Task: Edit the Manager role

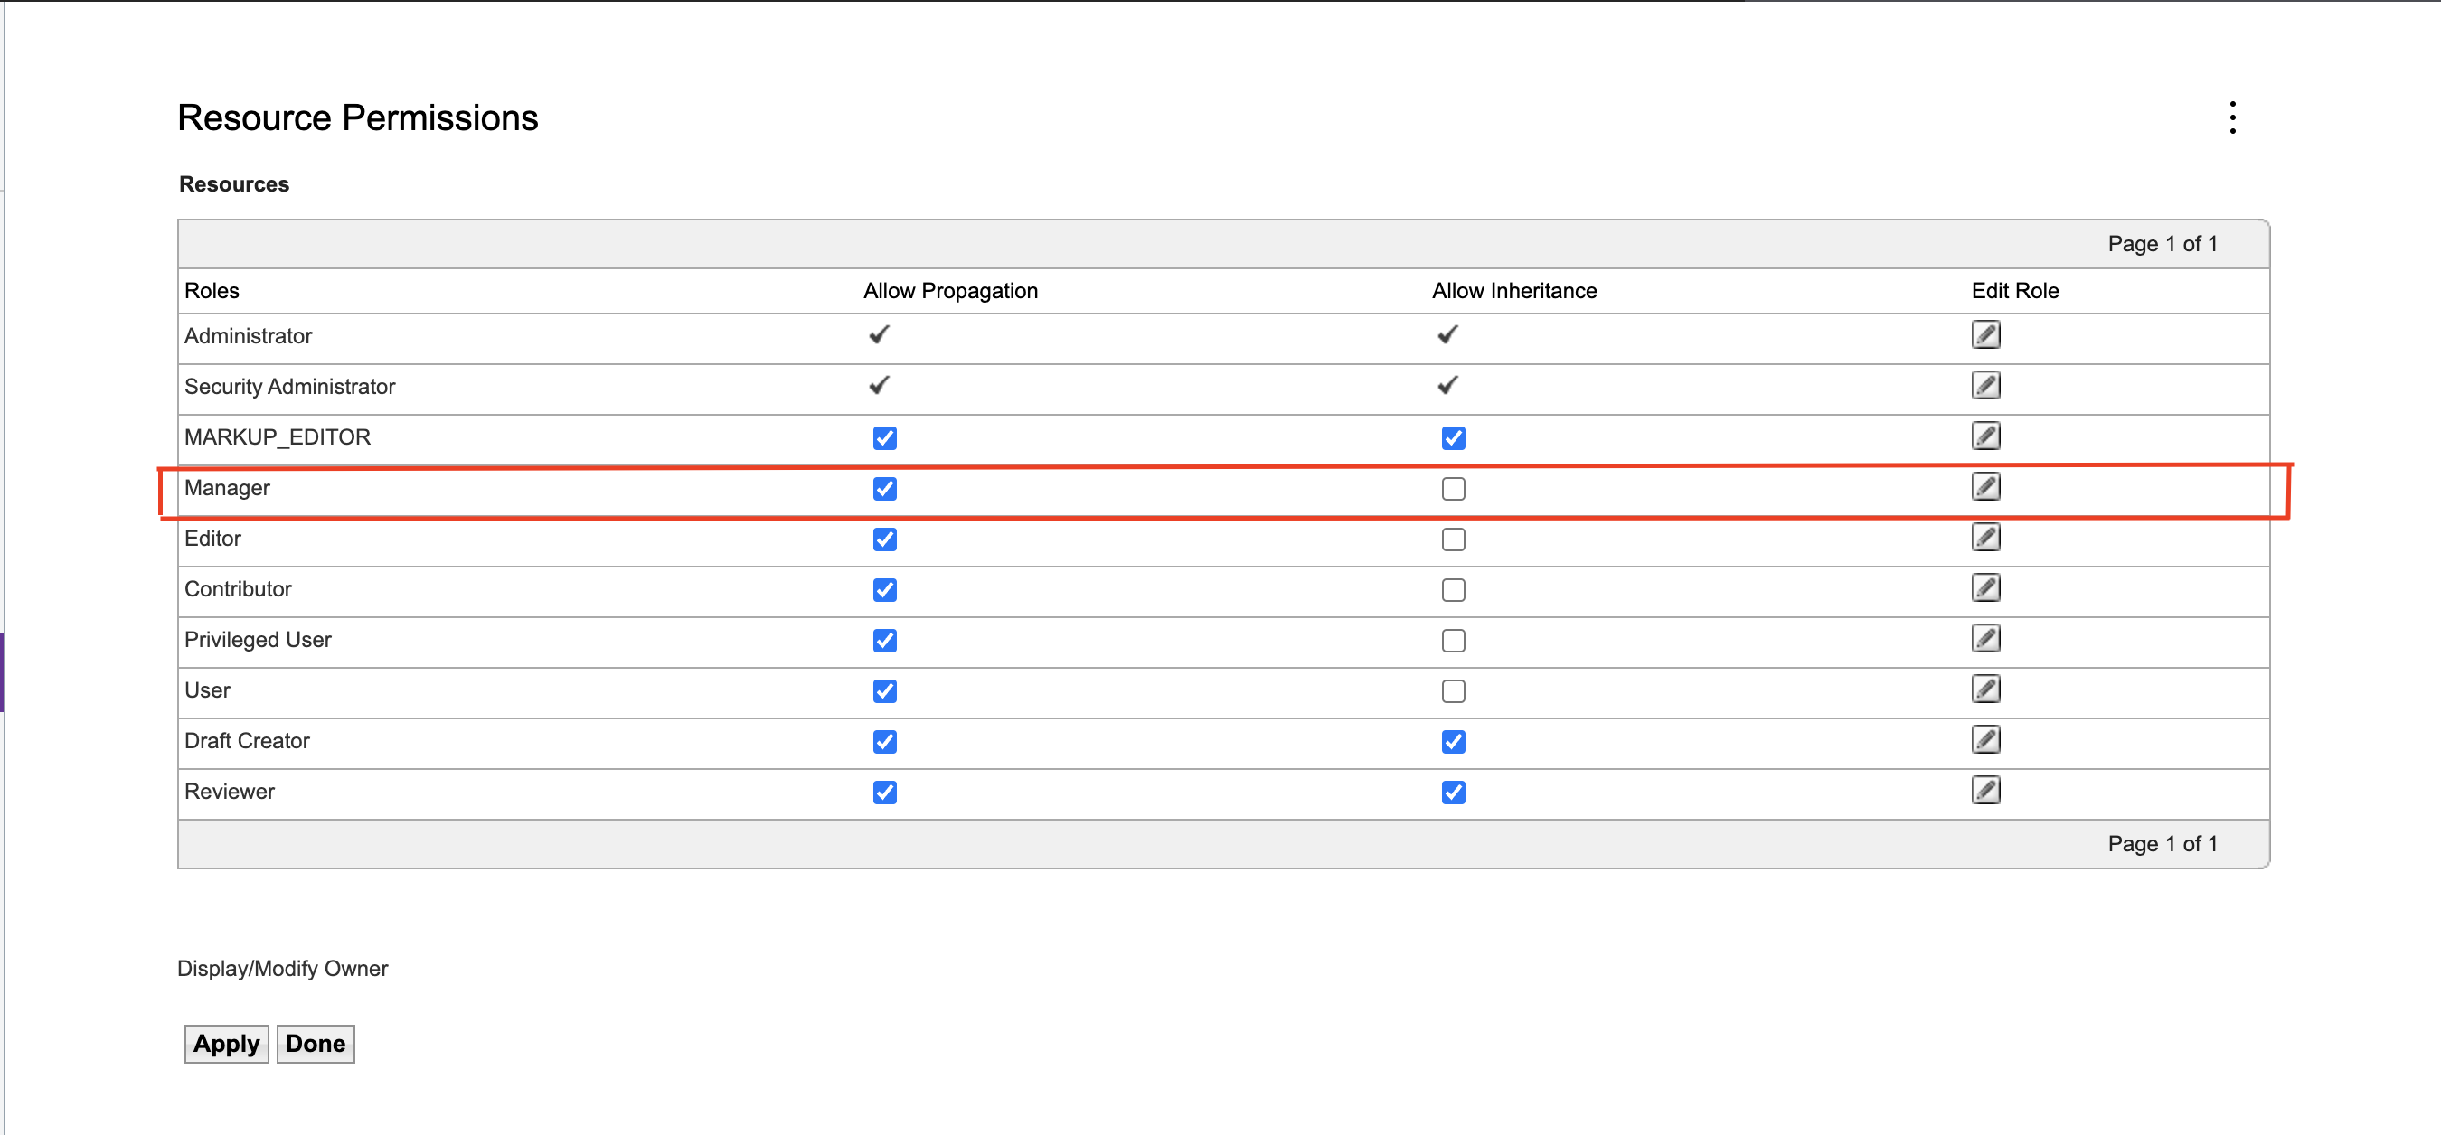Action: click(x=1985, y=487)
